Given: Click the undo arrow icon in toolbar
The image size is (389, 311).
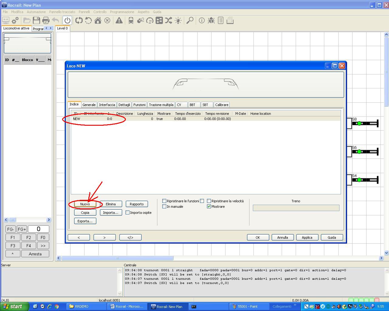Looking at the screenshot, I should 55,20.
